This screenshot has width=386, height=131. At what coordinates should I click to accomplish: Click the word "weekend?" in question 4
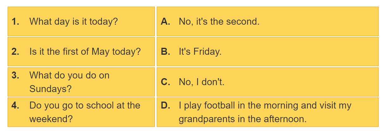coord(51,119)
